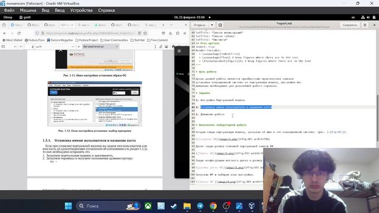Save to Pocket icon in Firefox toolbar
This screenshot has height=213, width=379.
pos(163,33)
